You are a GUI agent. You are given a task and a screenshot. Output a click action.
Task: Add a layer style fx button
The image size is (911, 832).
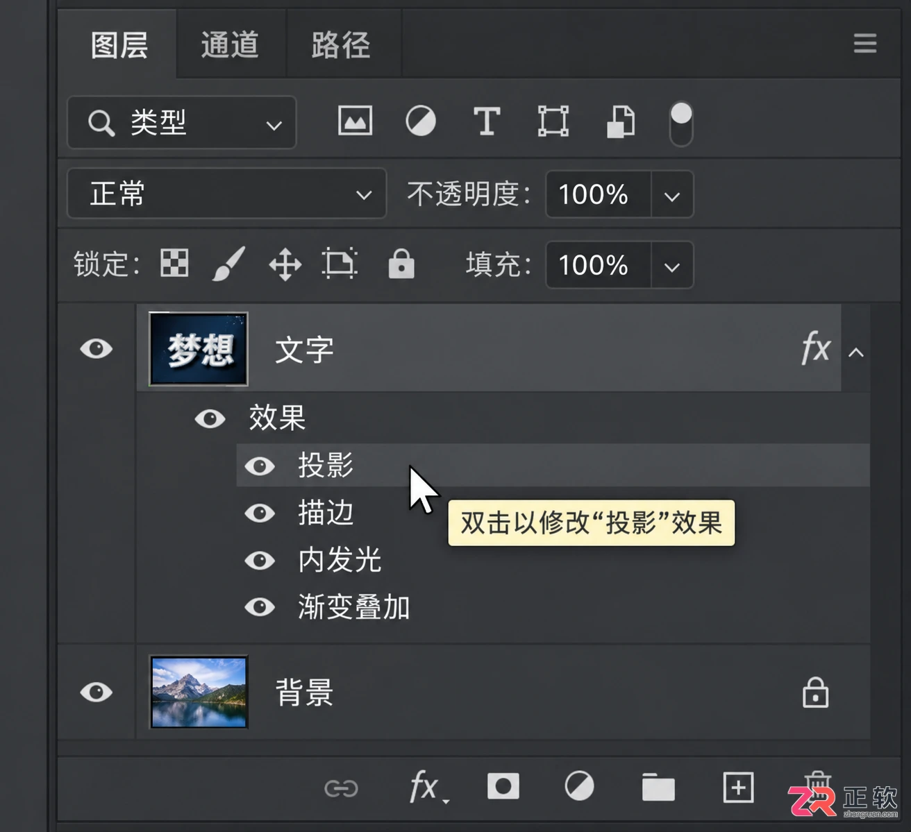click(x=428, y=788)
